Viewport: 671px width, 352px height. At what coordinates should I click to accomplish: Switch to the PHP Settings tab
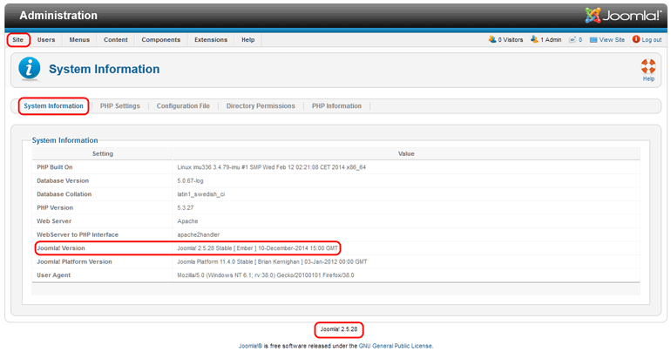[120, 106]
